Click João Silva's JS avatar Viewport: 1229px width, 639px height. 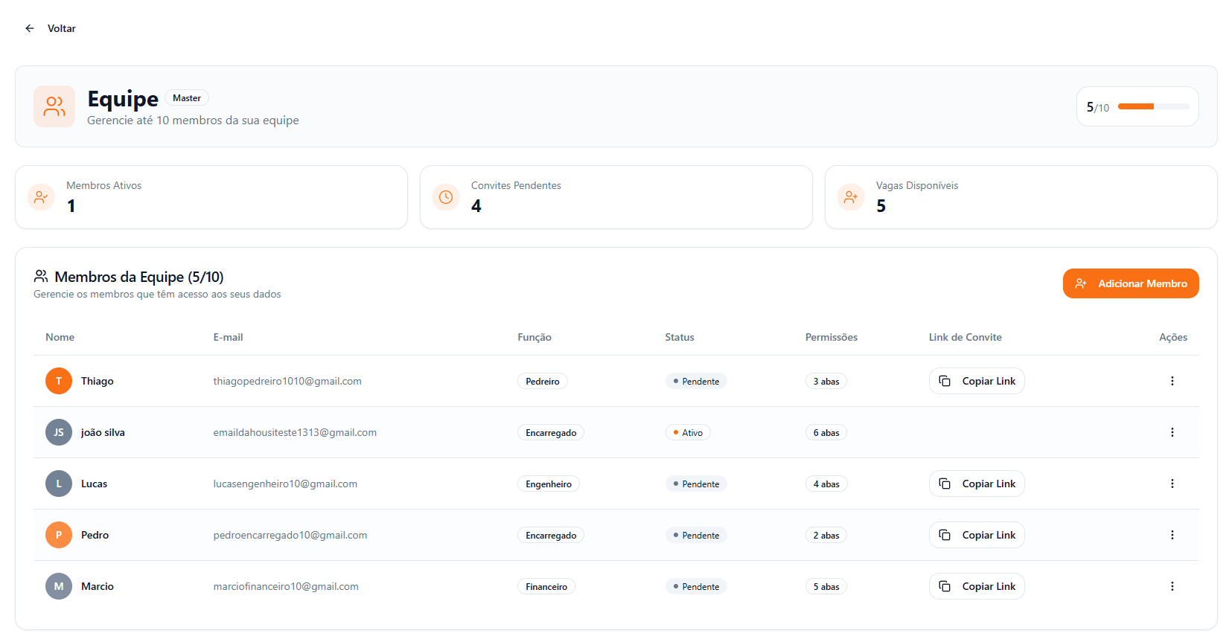tap(59, 432)
